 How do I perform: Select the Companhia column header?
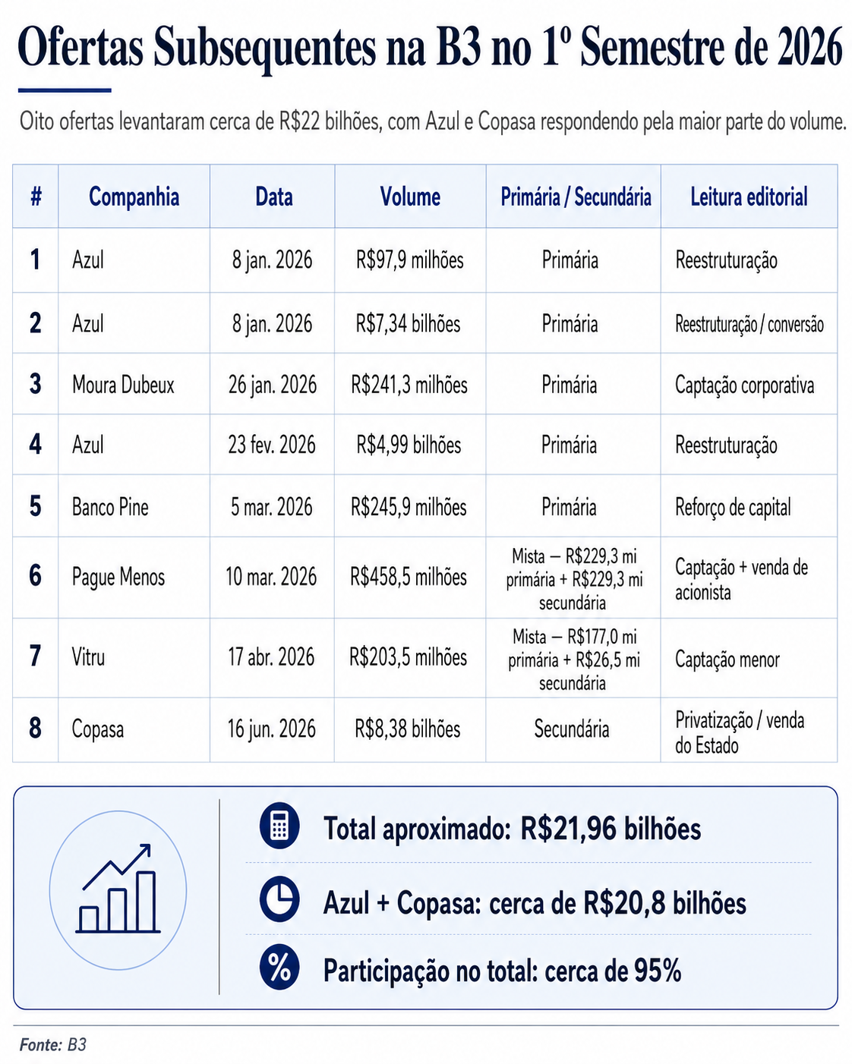pyautogui.click(x=134, y=197)
